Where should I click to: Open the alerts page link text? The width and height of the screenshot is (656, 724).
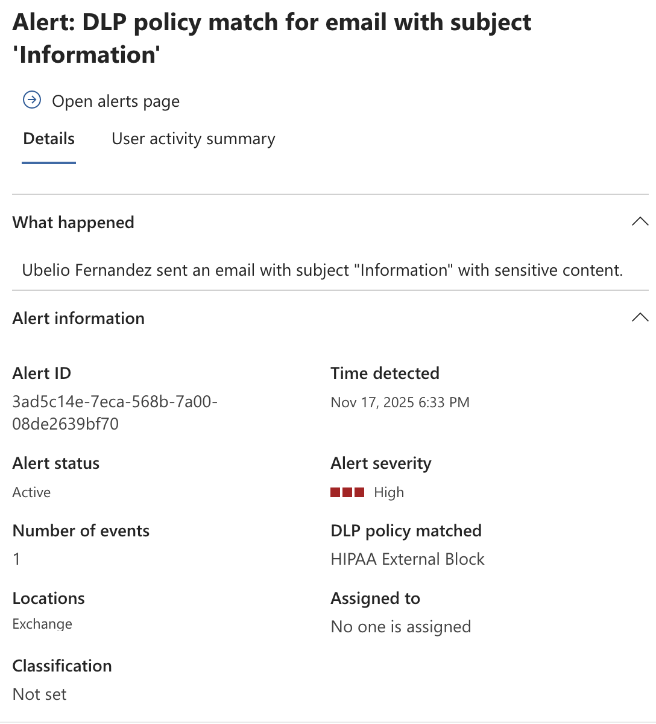[116, 101]
